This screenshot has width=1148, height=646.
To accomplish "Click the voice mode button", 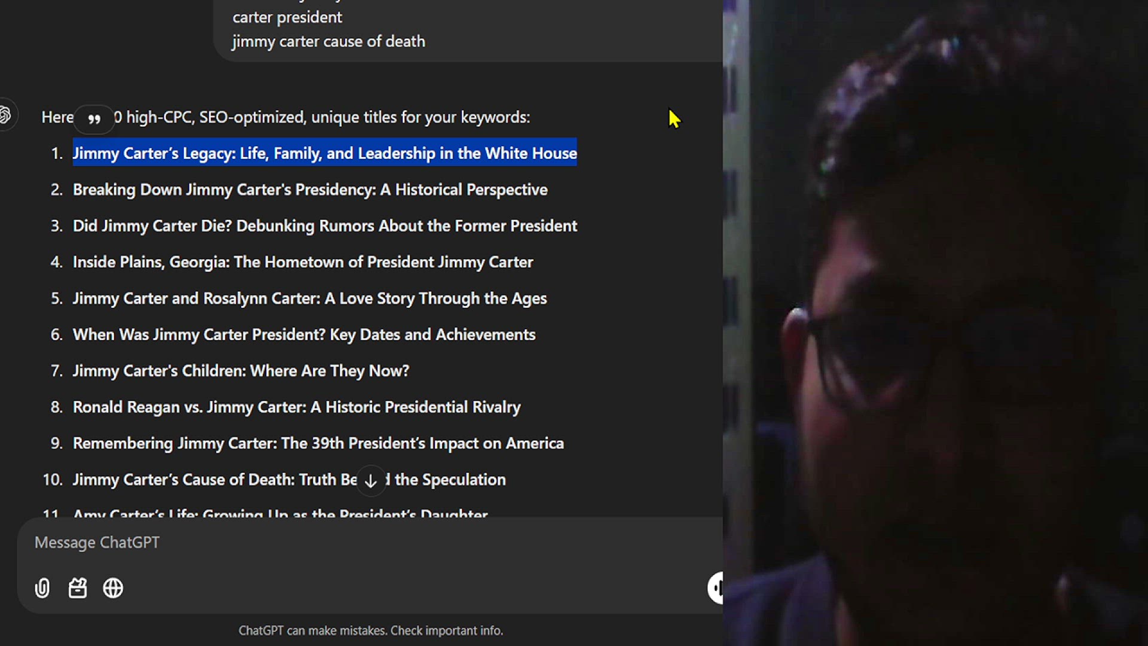I will pyautogui.click(x=716, y=588).
